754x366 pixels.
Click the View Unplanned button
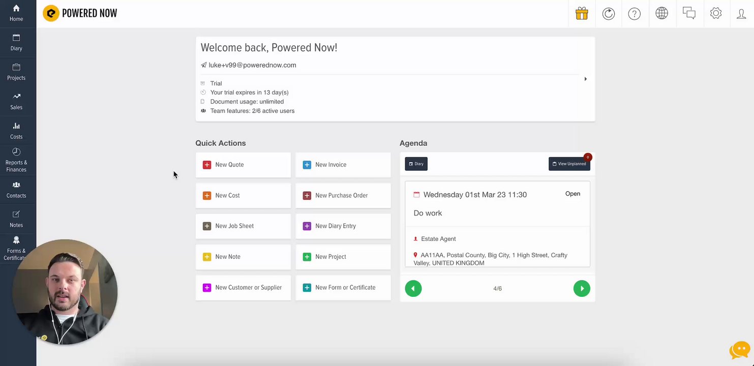tap(569, 164)
